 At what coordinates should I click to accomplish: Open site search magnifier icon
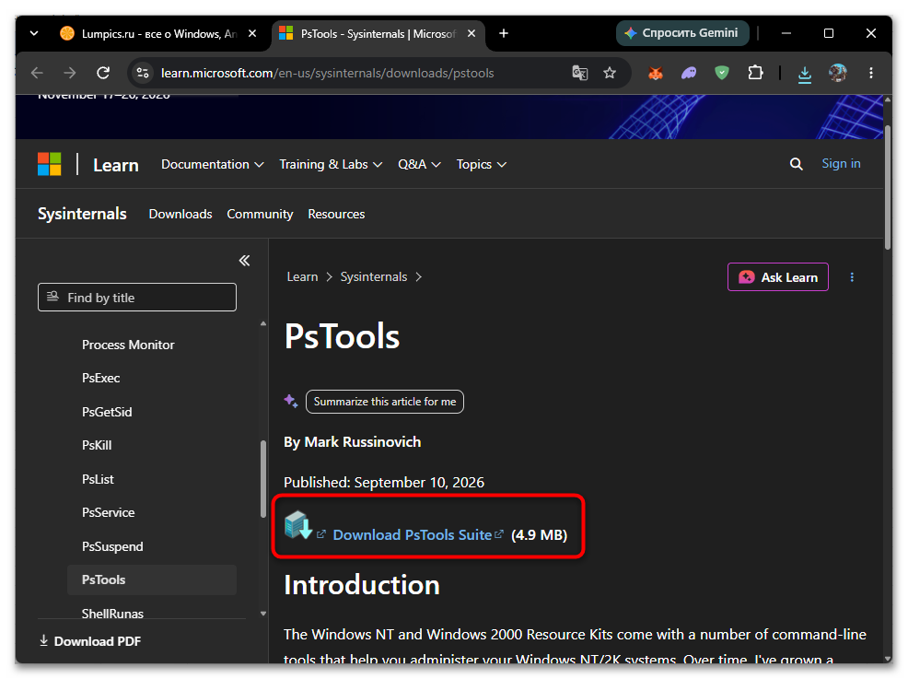coord(797,165)
